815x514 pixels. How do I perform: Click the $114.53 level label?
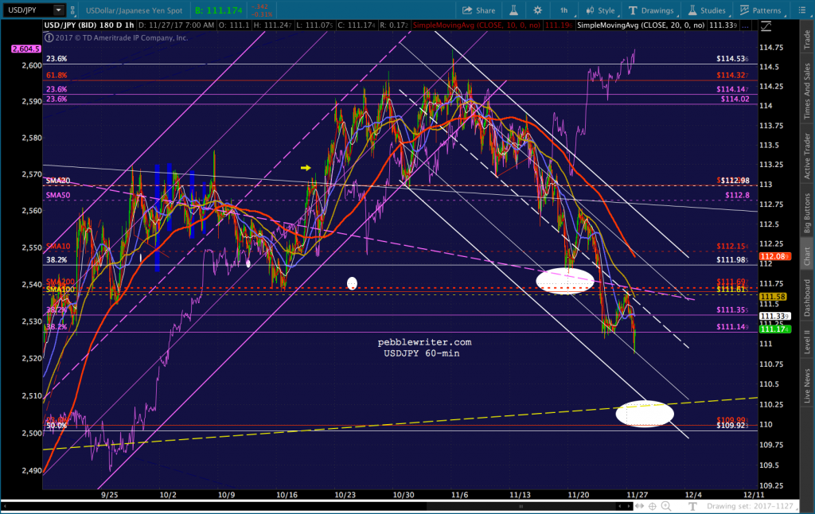(732, 59)
